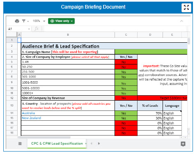Image resolution: width=195 pixels, height=154 pixels.
Task: Select the "501-1000" company size cell
Action: (68, 77)
